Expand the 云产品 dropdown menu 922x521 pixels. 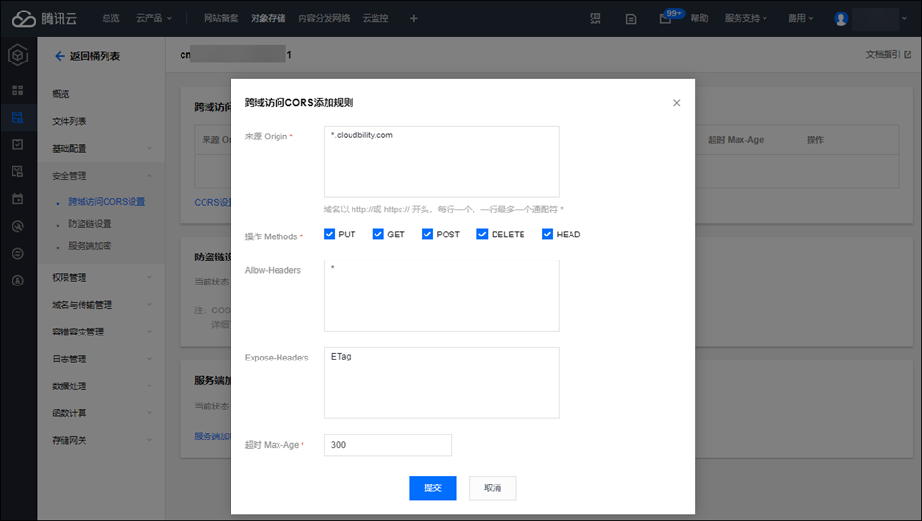click(x=154, y=18)
